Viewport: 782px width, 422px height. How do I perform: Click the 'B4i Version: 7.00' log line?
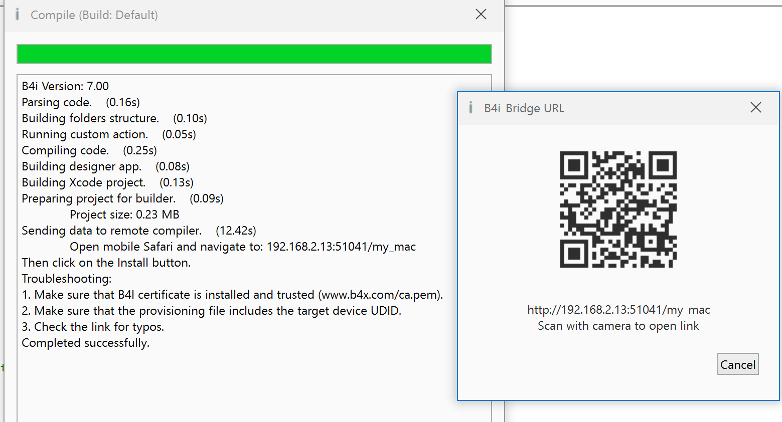(x=65, y=86)
